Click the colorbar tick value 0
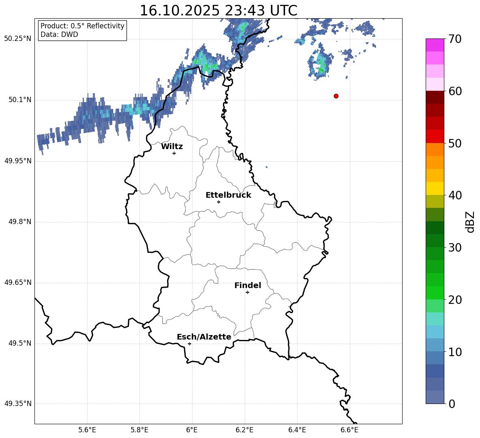 (452, 404)
